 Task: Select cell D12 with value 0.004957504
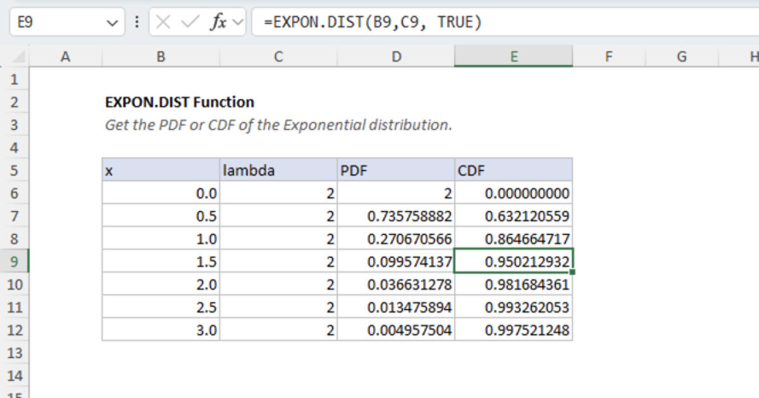[x=396, y=329]
